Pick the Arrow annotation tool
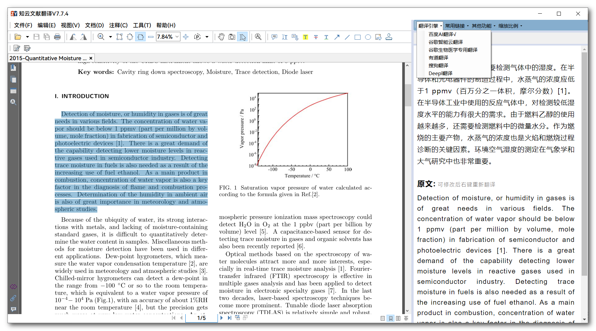The width and height of the screenshot is (596, 331). [x=337, y=37]
